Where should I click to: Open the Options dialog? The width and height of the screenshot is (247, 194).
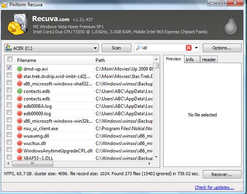pyautogui.click(x=222, y=48)
